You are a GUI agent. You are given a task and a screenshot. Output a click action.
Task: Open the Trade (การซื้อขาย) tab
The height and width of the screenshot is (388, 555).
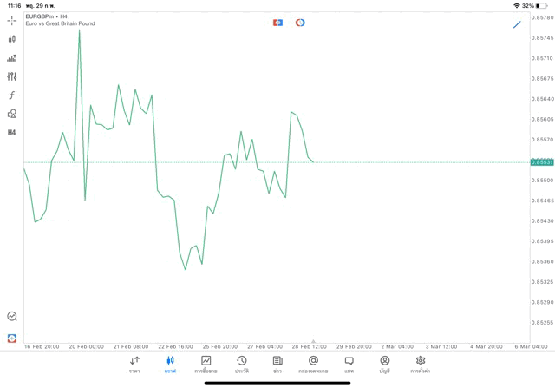pos(206,364)
